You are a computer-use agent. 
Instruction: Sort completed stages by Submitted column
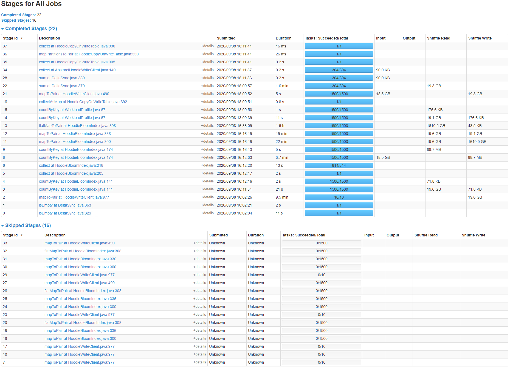(x=226, y=38)
